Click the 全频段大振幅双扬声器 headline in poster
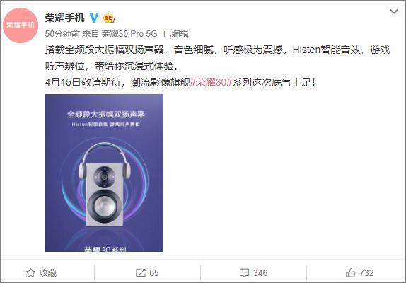 106,114
